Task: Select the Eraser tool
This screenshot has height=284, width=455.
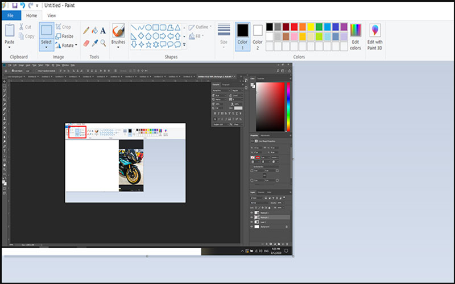Action: click(86, 43)
